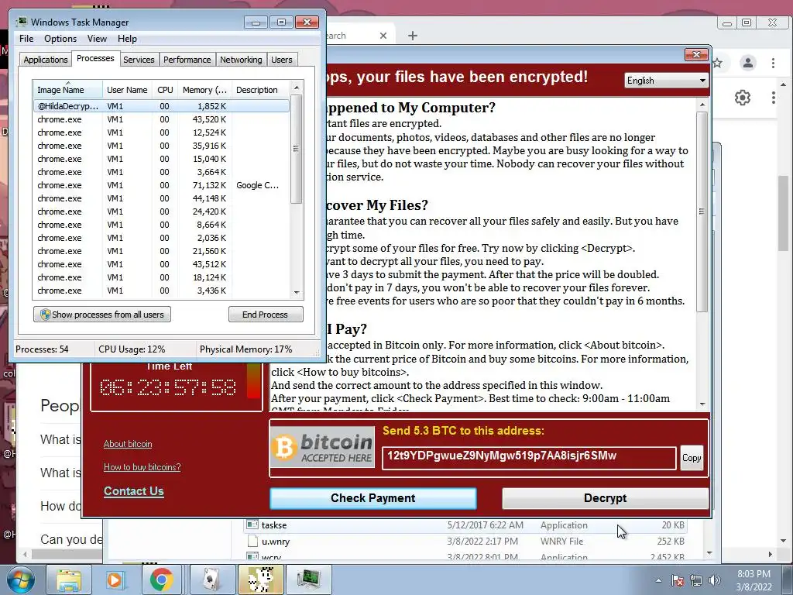The image size is (793, 595).
Task: Sort processes by Image Name column
Action: click(x=67, y=90)
